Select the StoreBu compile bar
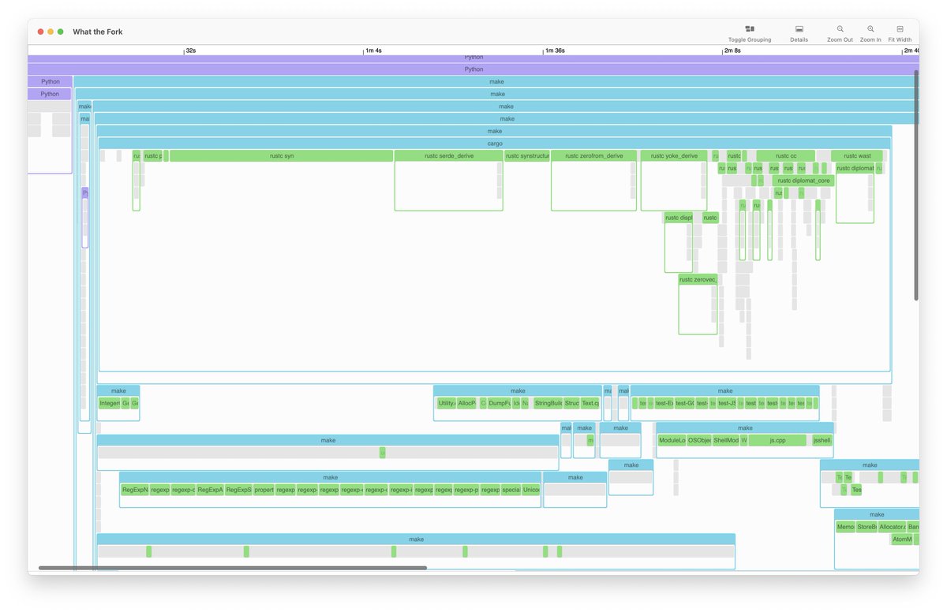Screen dimensions: 947x612 coord(867,526)
